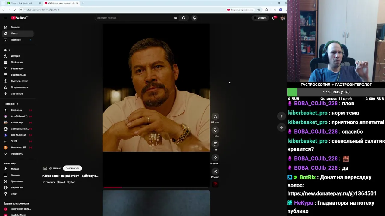This screenshot has height=216, width=385.
Task: Open YouTube notifications bell
Action: 273,18
